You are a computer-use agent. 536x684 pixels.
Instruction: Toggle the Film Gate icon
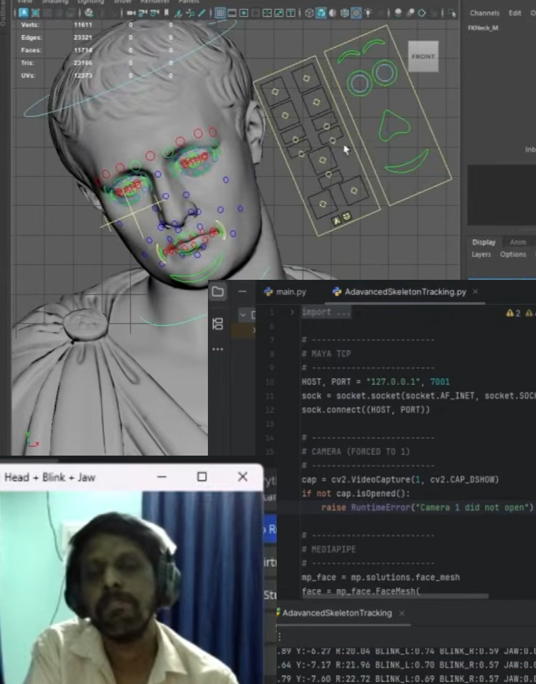click(x=232, y=13)
